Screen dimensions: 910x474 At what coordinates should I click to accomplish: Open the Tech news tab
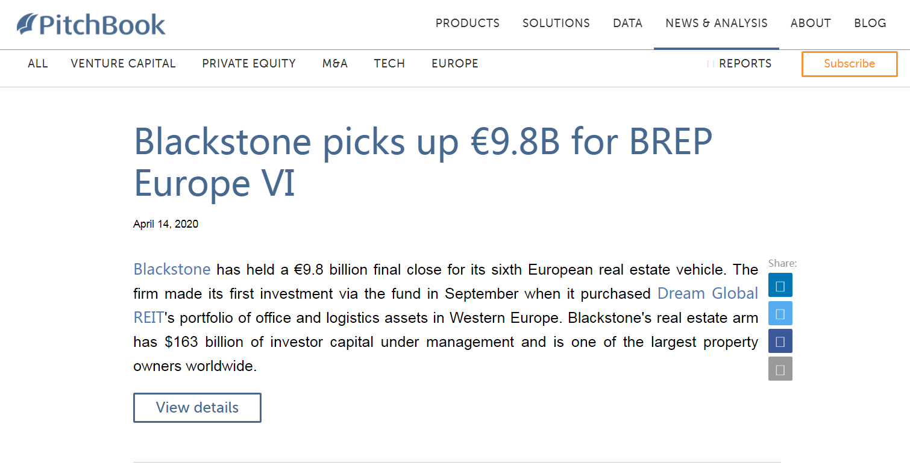click(389, 63)
